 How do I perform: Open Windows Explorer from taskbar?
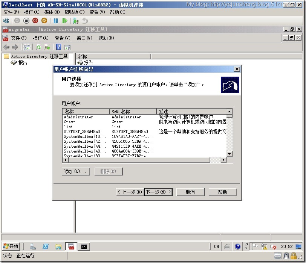pos(58,247)
